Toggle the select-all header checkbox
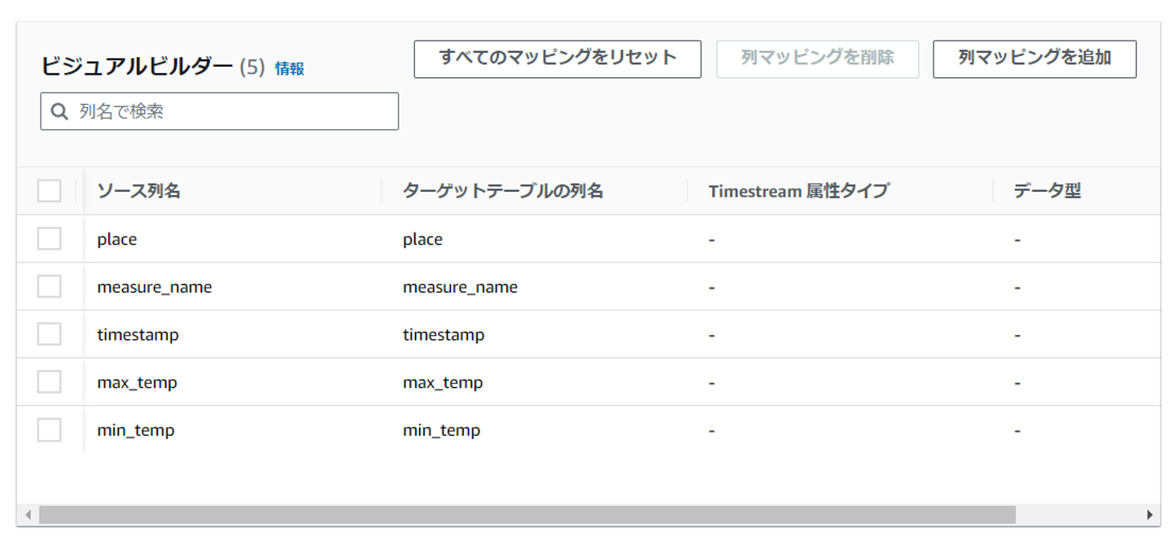This screenshot has height=543, width=1172. click(49, 191)
